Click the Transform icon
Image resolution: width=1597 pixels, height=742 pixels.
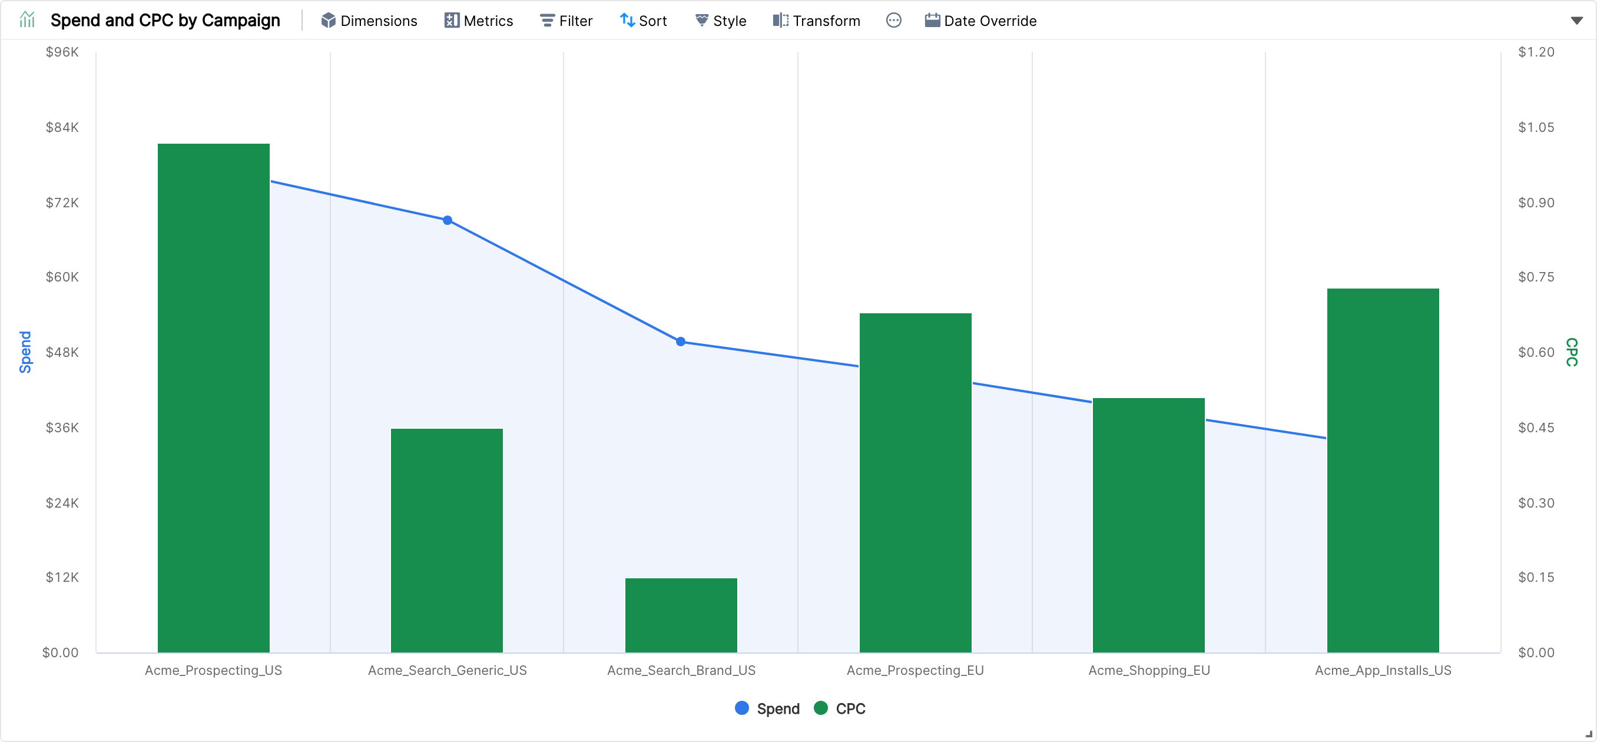[x=780, y=21]
